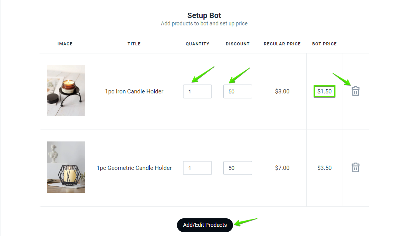Click the BOT PRICE column header
Screen dimensions: 408x236
tap(324, 44)
